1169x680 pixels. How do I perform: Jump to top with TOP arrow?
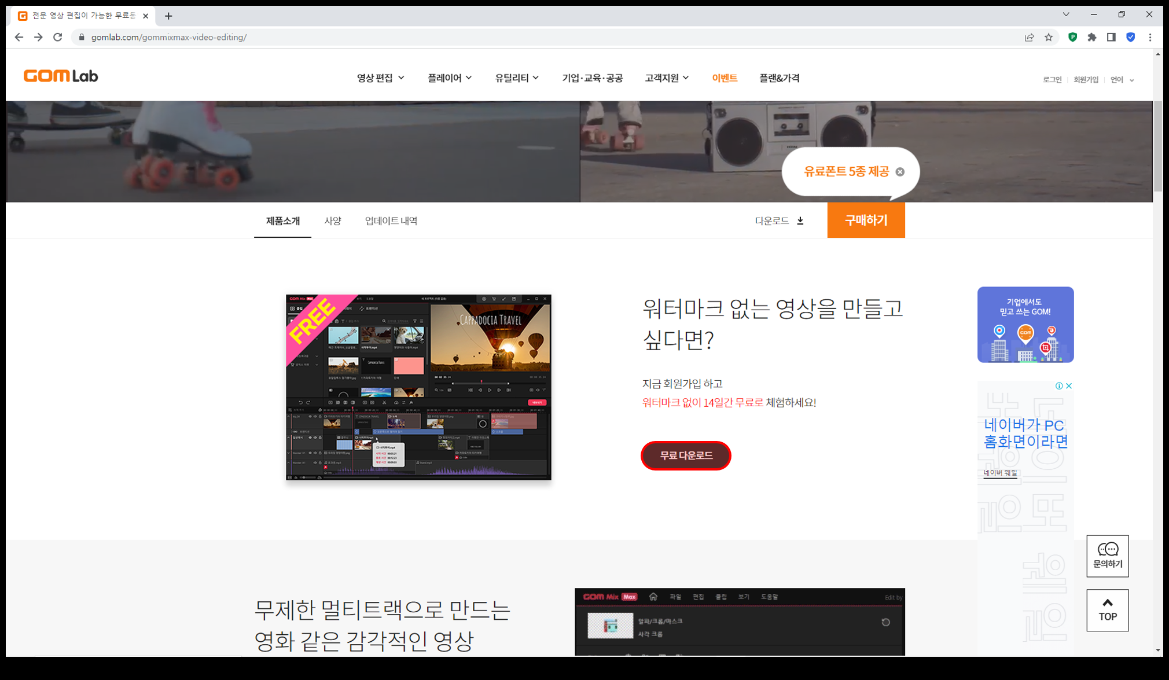pyautogui.click(x=1107, y=610)
